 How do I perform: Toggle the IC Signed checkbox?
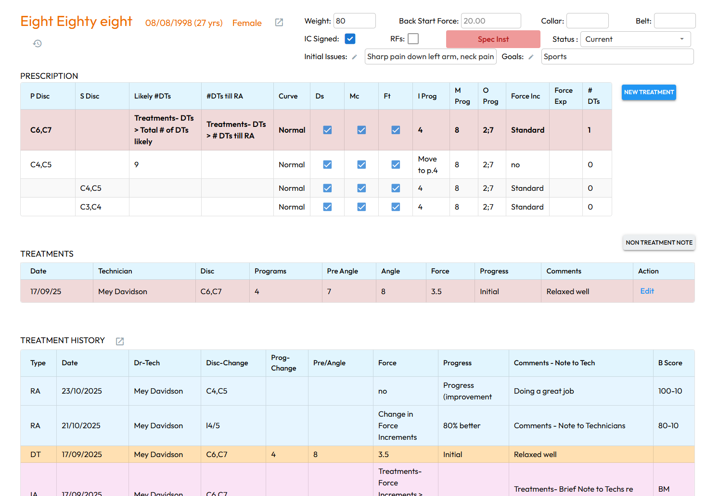[x=350, y=39]
